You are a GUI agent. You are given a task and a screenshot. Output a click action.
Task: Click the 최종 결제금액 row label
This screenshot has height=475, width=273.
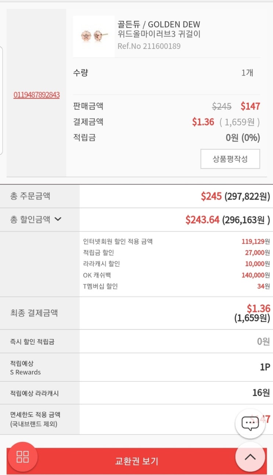click(x=34, y=313)
